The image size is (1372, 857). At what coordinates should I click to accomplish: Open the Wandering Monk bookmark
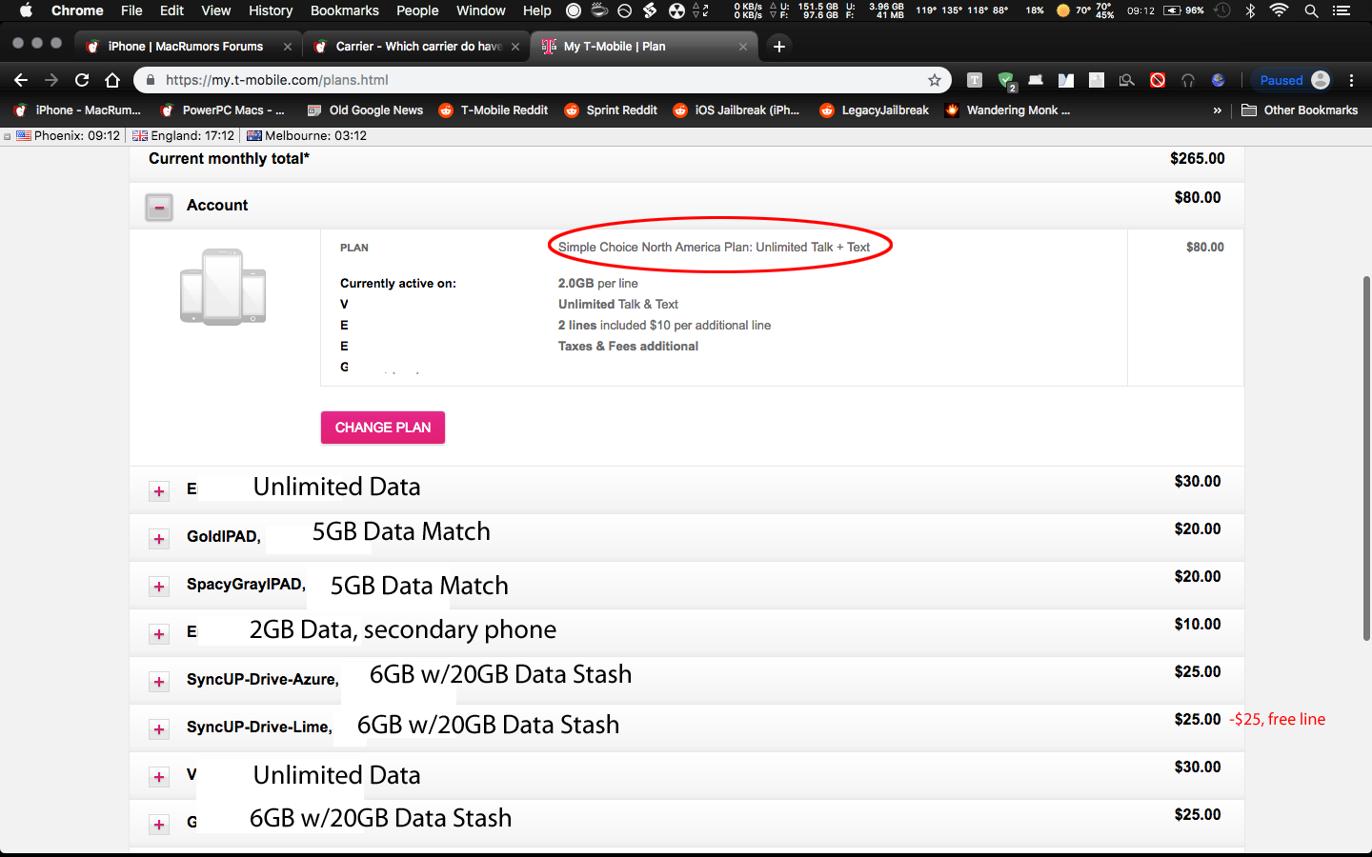[x=1007, y=110]
